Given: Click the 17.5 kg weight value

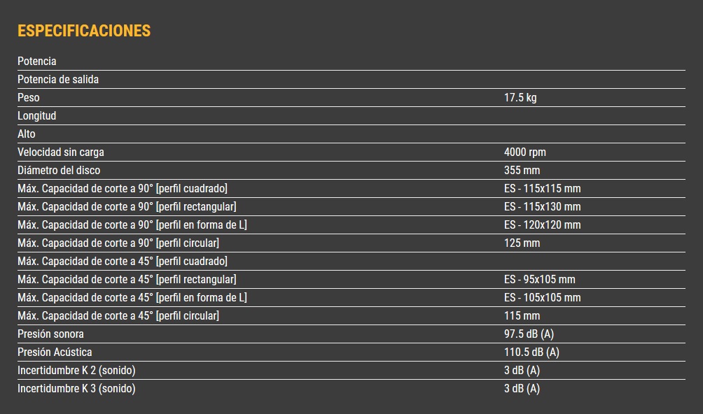Looking at the screenshot, I should click(x=520, y=98).
